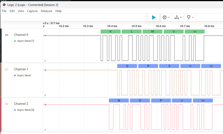The height and width of the screenshot is (134, 223).
Task: Click the +0.8 ms timeline tick
Action: pos(209,26)
